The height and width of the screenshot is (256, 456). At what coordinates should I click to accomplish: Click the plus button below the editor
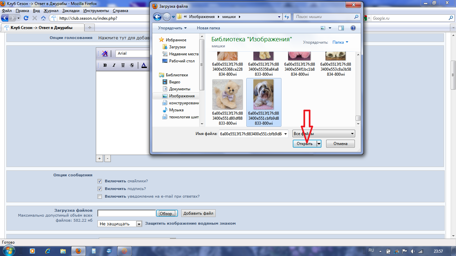click(x=99, y=159)
